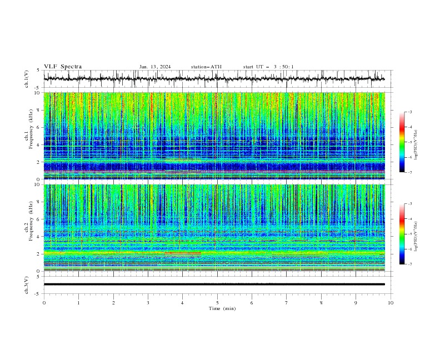
Task: Click time axis tick label '3'
Action: pyautogui.click(x=148, y=303)
